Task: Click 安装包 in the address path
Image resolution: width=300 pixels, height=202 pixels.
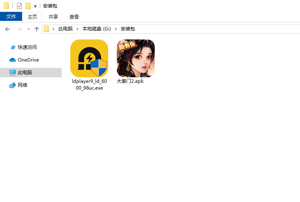Action: (128, 29)
